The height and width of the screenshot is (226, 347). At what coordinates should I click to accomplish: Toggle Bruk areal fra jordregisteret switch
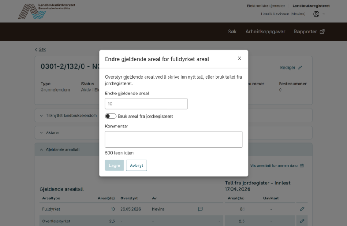click(x=110, y=116)
